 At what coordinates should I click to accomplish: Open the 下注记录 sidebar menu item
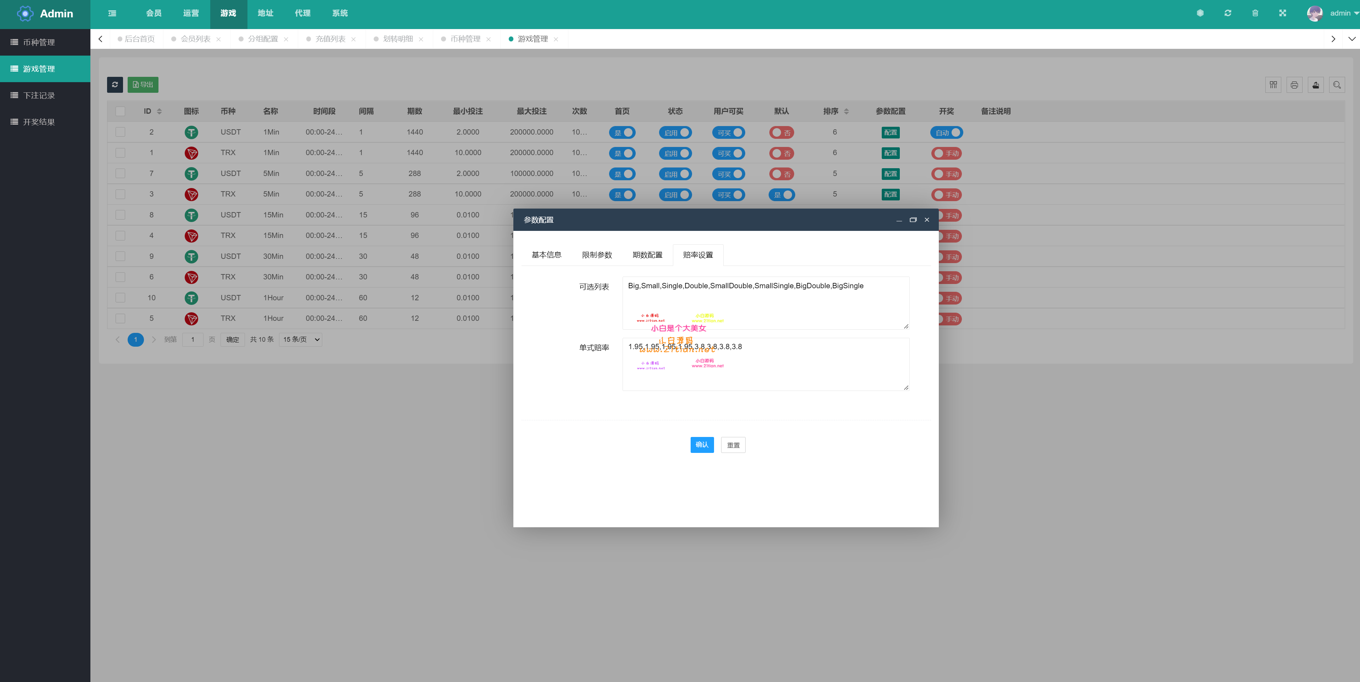pyautogui.click(x=39, y=96)
